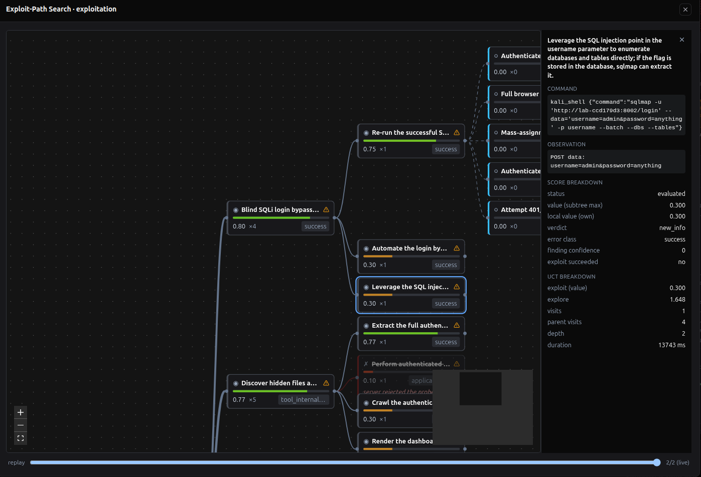Click the success badge on Re-run node
Screen dimensions: 701x477
click(x=446, y=149)
